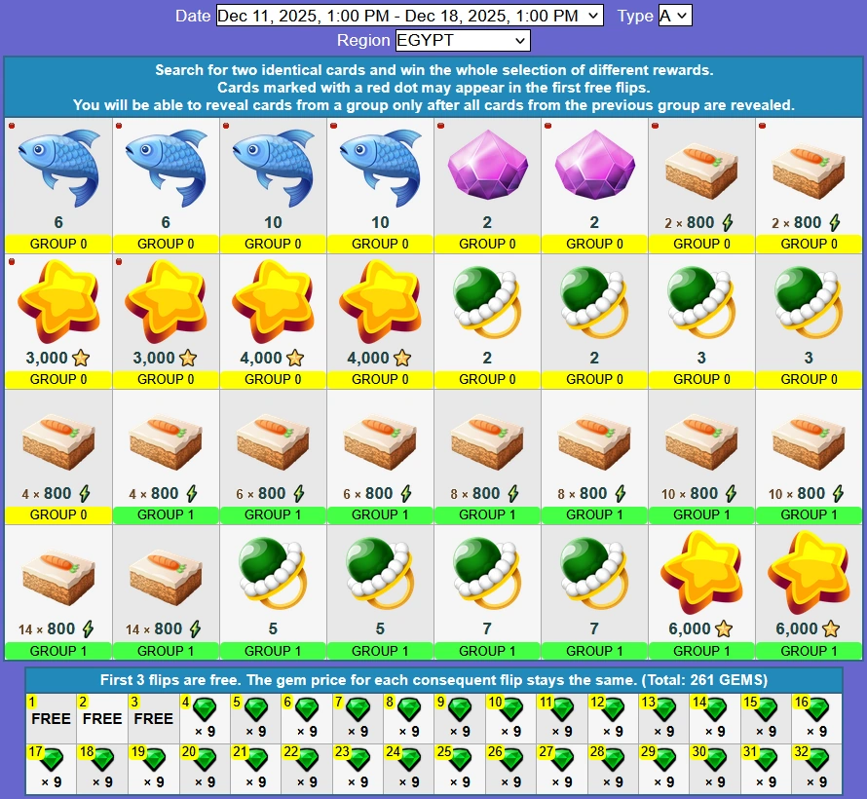Select the right 2 × 800 carrot cake card
The image size is (867, 799).
pos(809,185)
